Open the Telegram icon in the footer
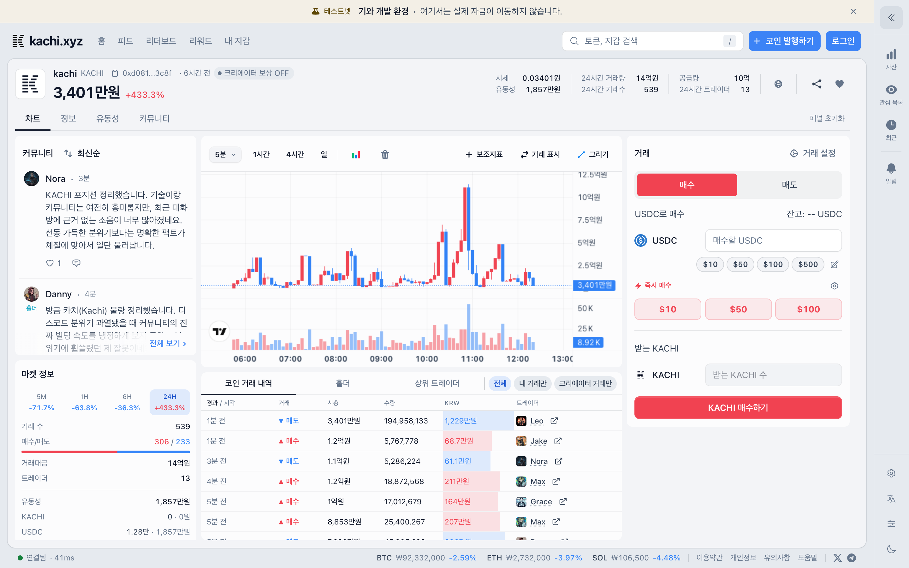The height and width of the screenshot is (568, 909). pyautogui.click(x=852, y=558)
